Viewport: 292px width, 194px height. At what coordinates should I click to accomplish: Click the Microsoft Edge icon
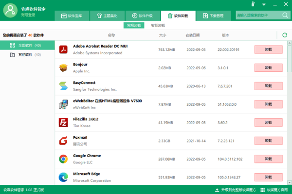63,177
